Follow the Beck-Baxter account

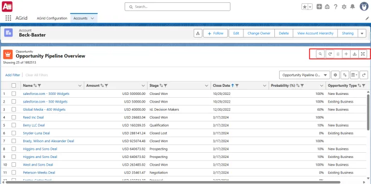[215, 33]
